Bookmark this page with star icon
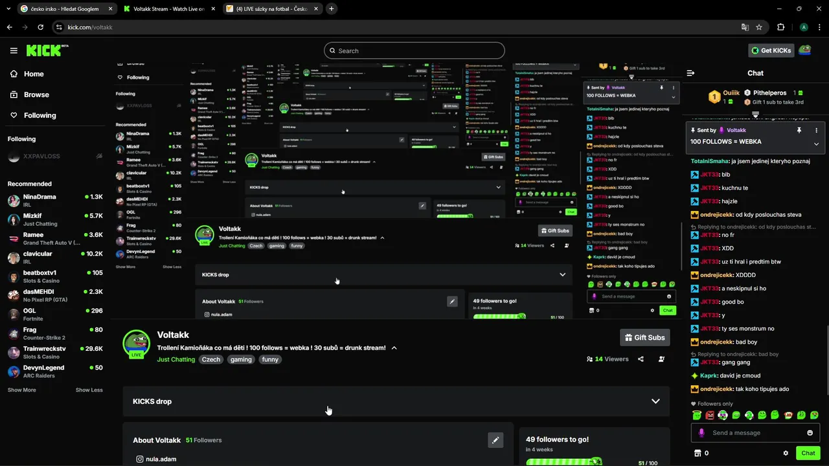829x466 pixels. click(759, 27)
